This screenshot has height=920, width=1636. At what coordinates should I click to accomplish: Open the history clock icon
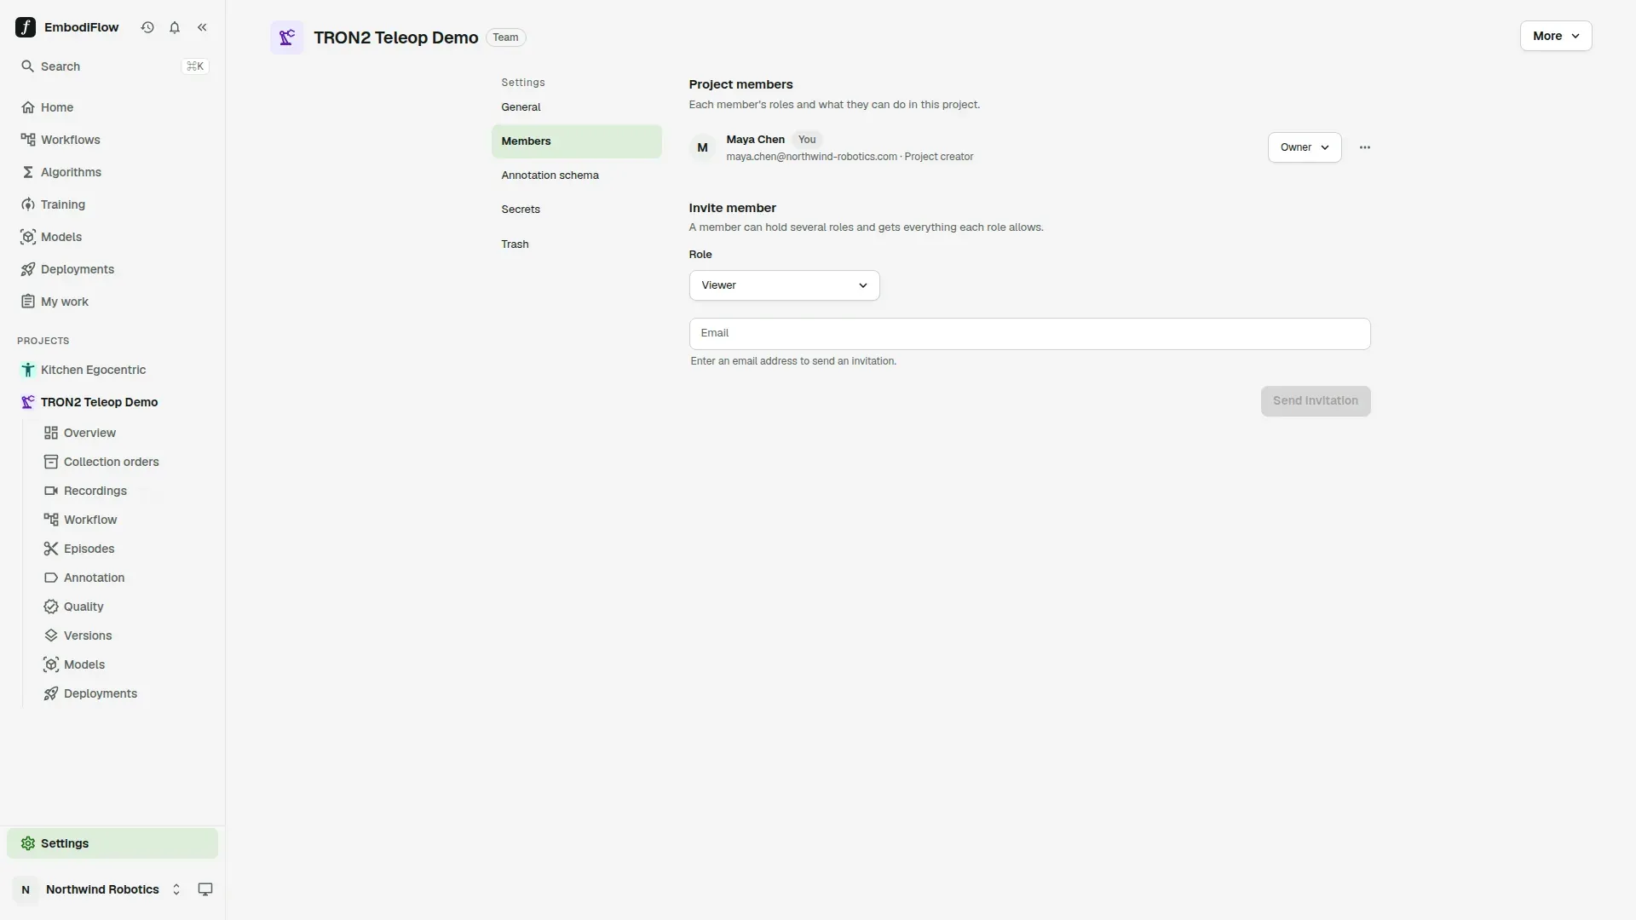[x=147, y=27]
